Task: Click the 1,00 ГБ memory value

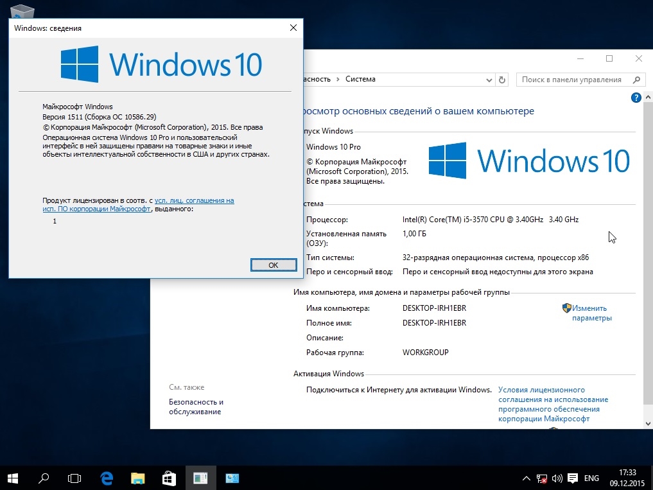Action: [x=414, y=234]
